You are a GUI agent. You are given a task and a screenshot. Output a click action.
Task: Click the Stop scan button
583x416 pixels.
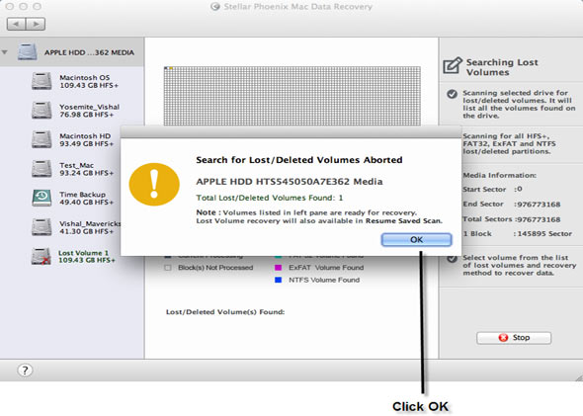click(x=514, y=338)
